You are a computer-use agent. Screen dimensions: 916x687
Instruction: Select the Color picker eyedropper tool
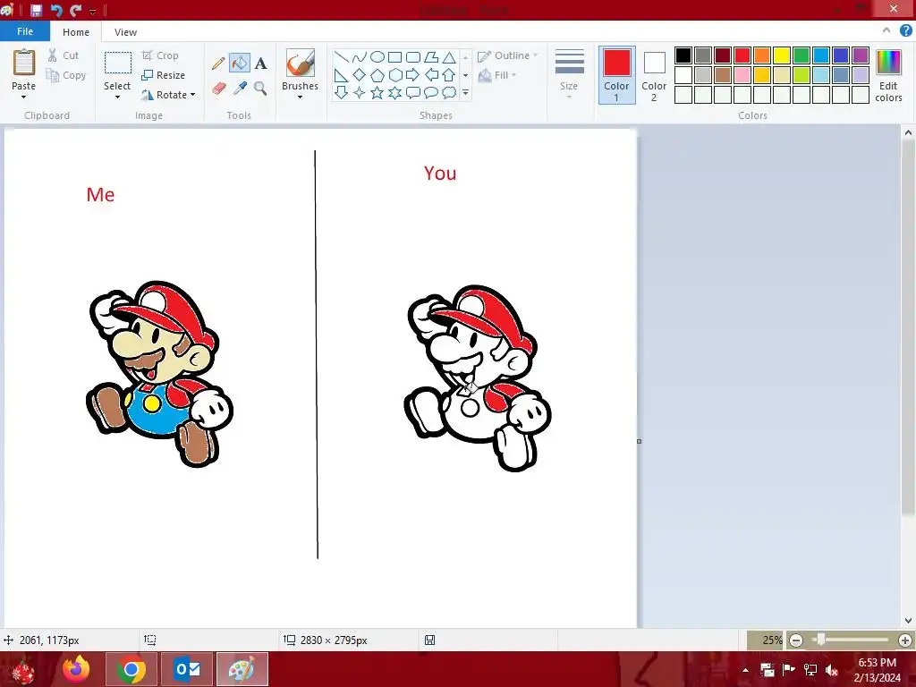[240, 89]
